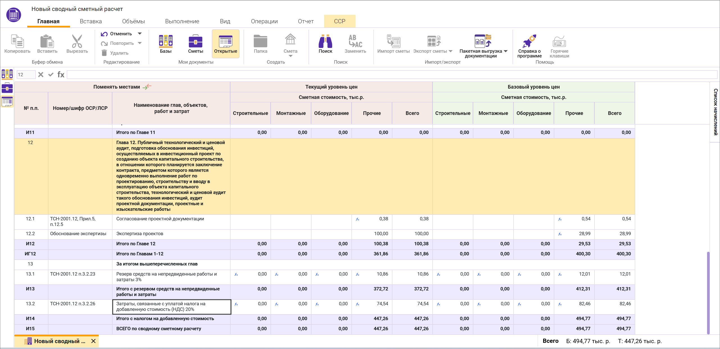Viewport: 720px width, 349px height.
Task: Expand the Отменить dropdown arrow
Action: pos(140,34)
